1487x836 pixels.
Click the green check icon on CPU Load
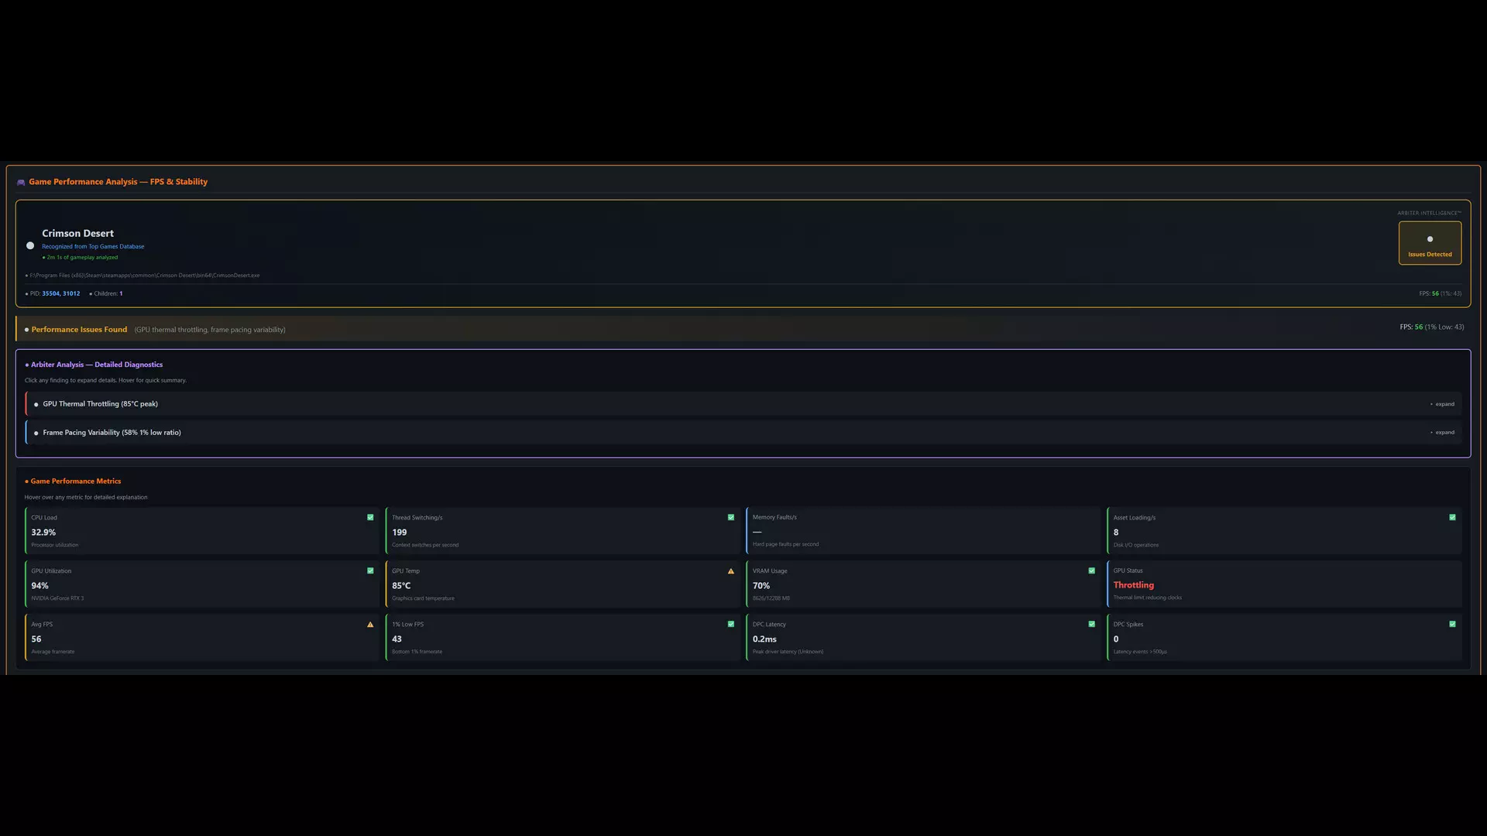point(370,517)
